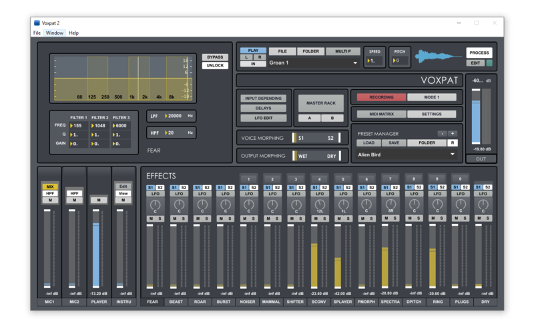Viewport: 534px width, 335px height.
Task: Click the PROCESS button
Action: click(479, 53)
